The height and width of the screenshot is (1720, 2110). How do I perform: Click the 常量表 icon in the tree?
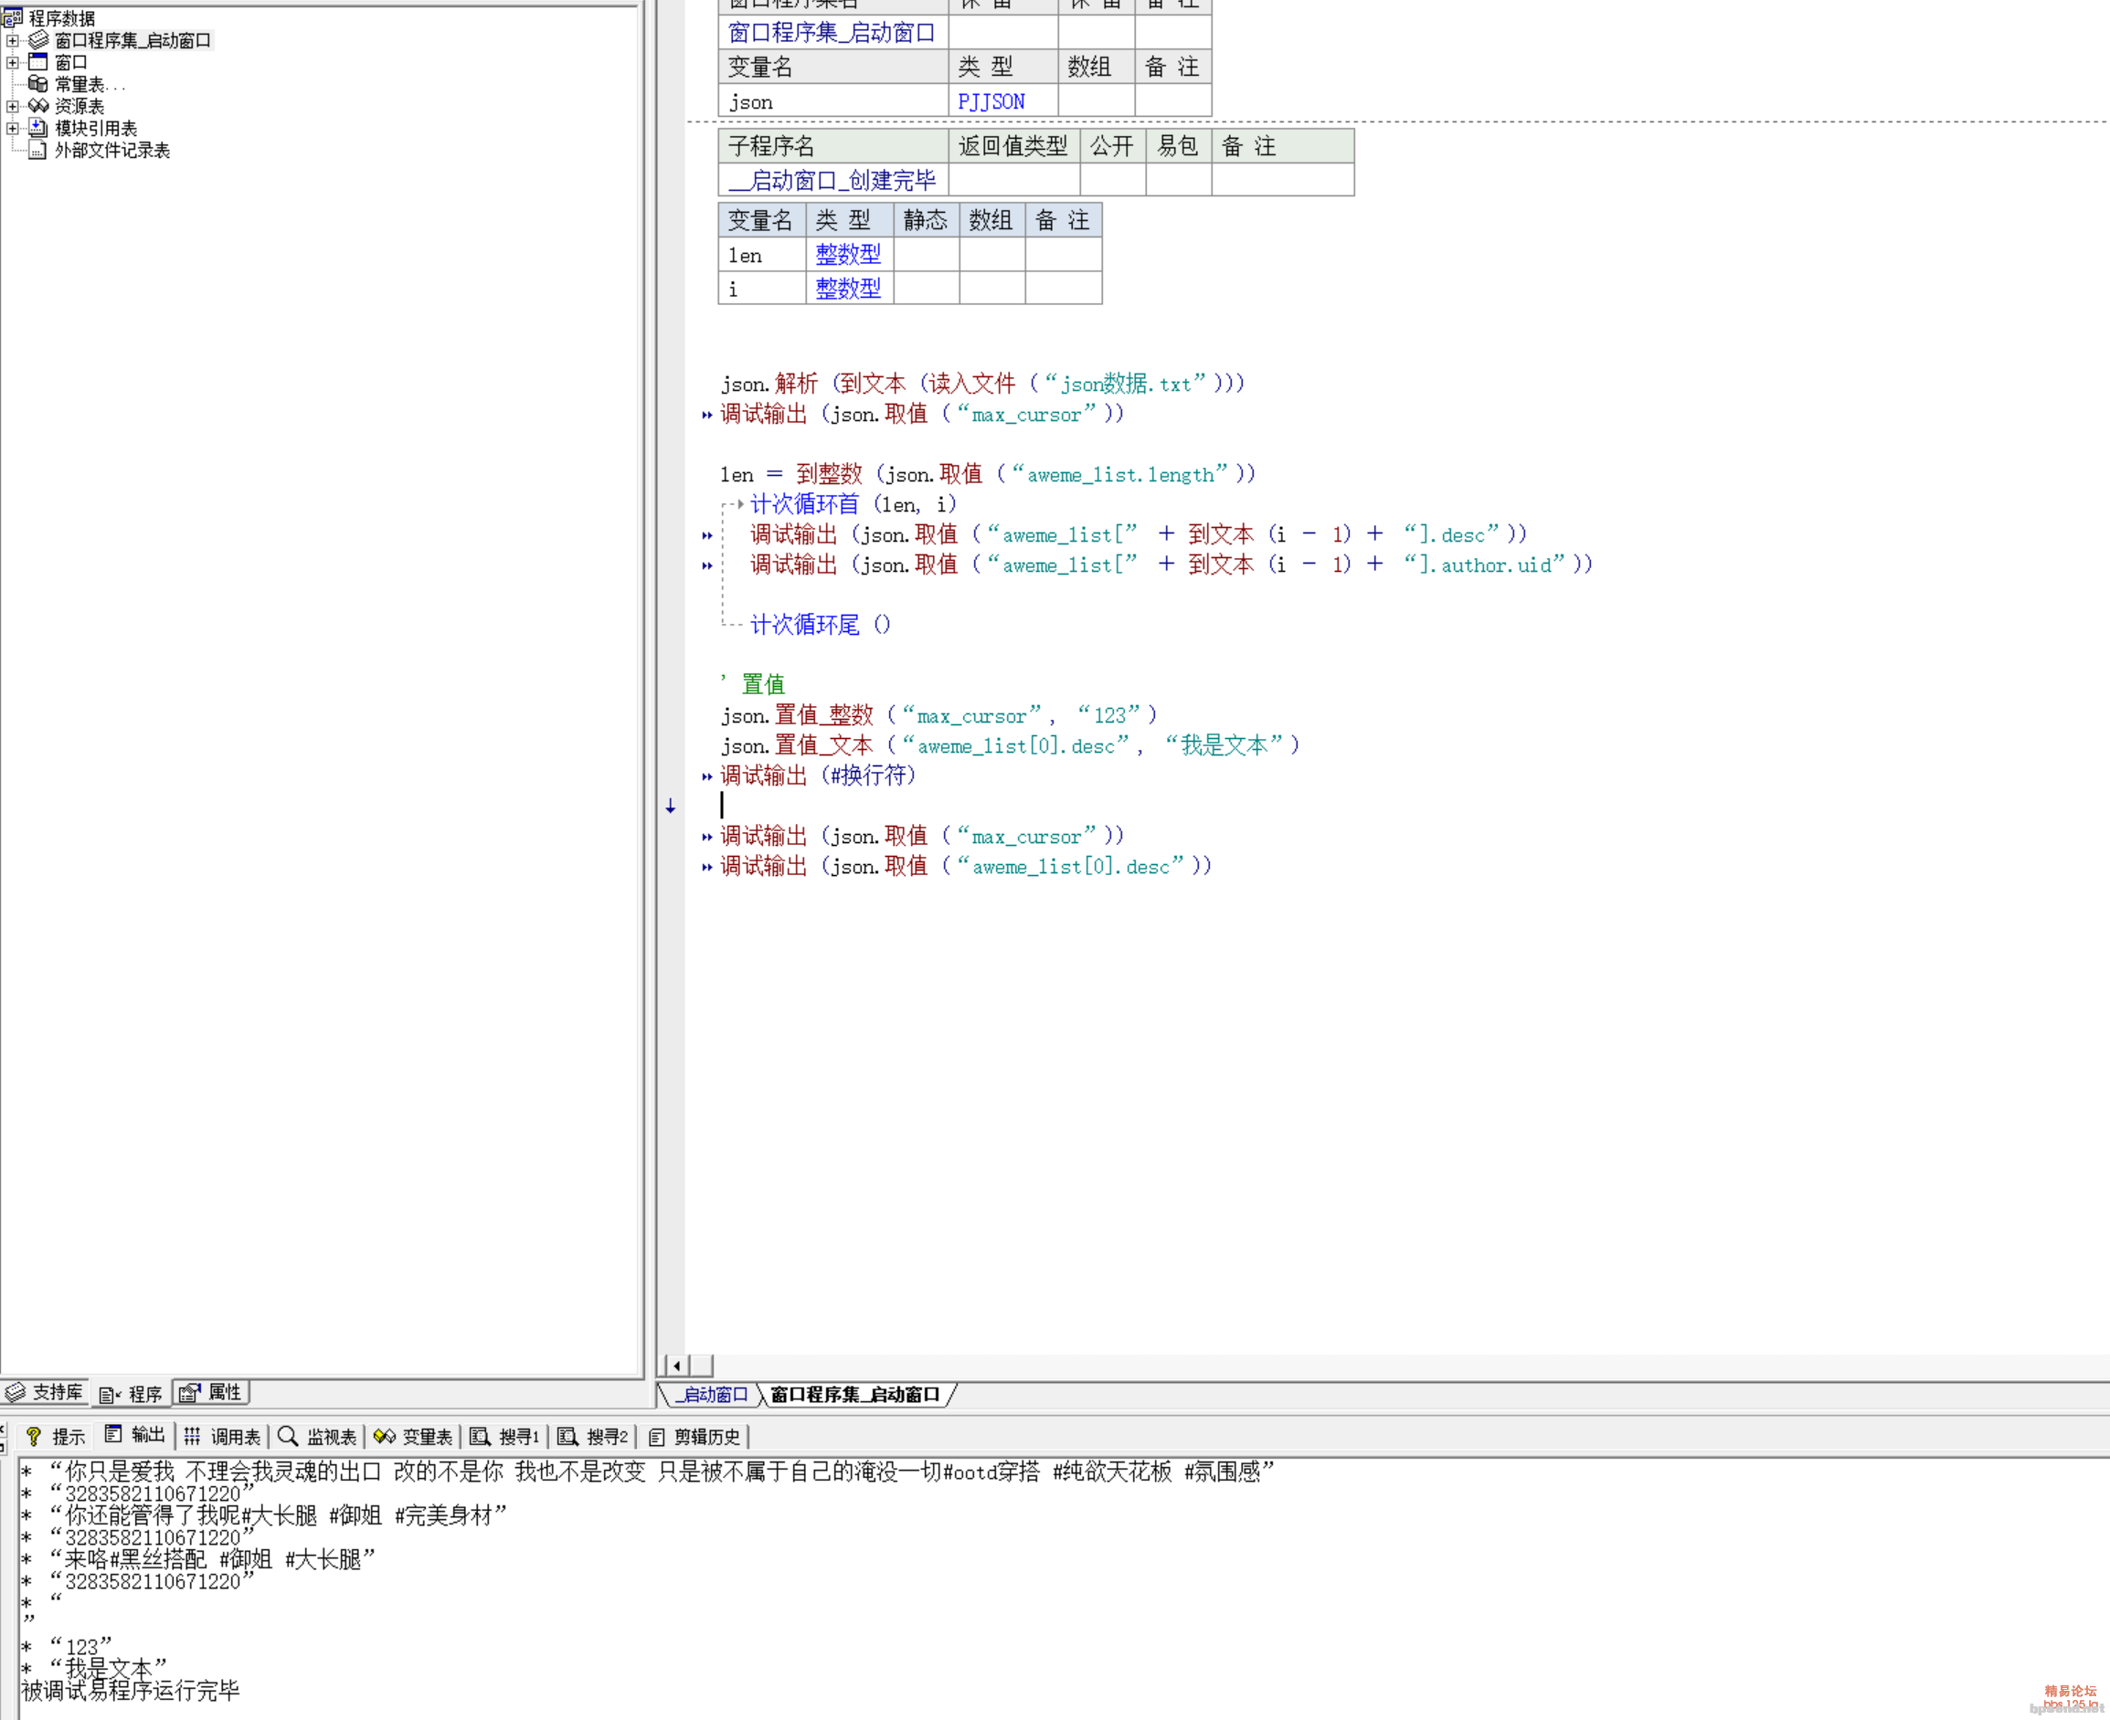point(37,84)
